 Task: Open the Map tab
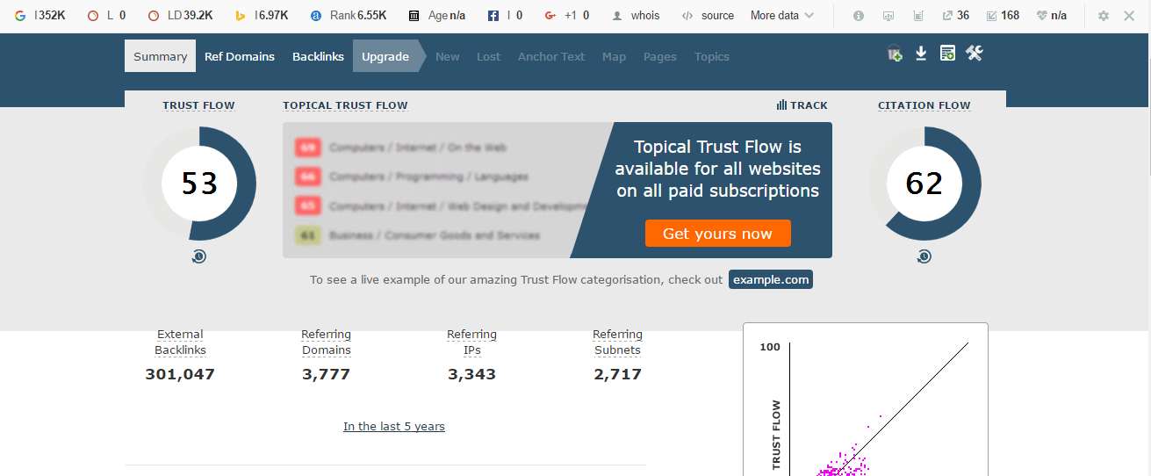point(614,56)
